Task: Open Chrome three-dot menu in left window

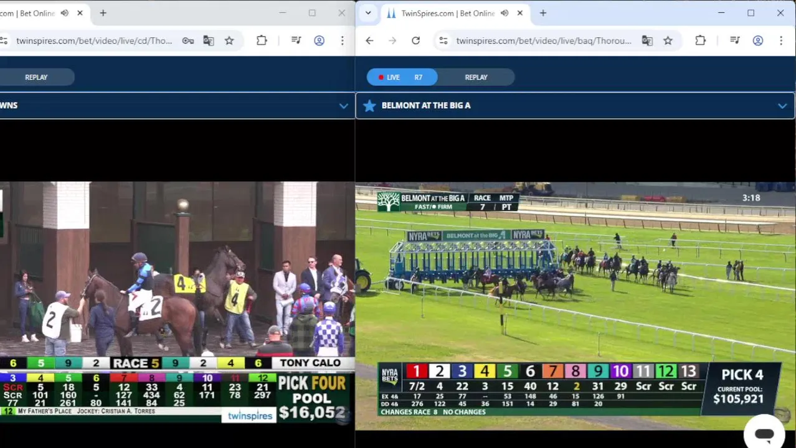Action: (342, 40)
